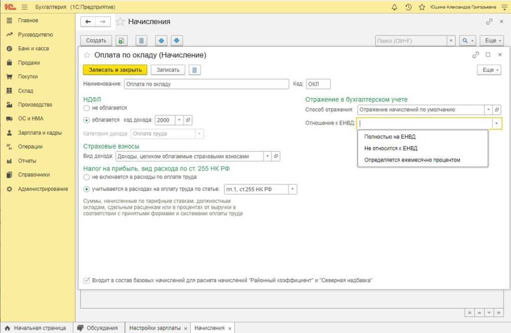Image resolution: width=511 pixels, height=333 pixels.
Task: Open Способ отражения selected item icon
Action: (497, 110)
